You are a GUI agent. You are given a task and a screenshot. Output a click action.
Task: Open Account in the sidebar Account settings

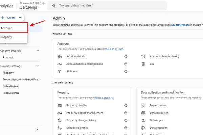click(x=8, y=57)
